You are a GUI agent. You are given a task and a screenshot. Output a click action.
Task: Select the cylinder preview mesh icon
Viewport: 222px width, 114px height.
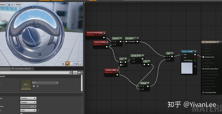tap(63, 63)
